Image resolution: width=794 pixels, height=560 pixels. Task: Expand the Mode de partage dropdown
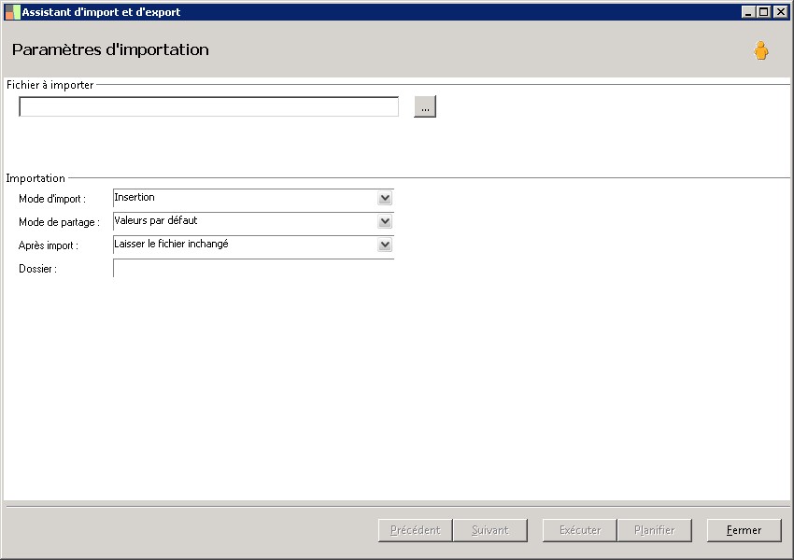(x=385, y=221)
